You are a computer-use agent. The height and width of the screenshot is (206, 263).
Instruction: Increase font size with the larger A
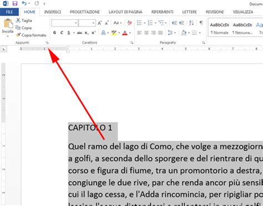pyautogui.click(x=100, y=23)
